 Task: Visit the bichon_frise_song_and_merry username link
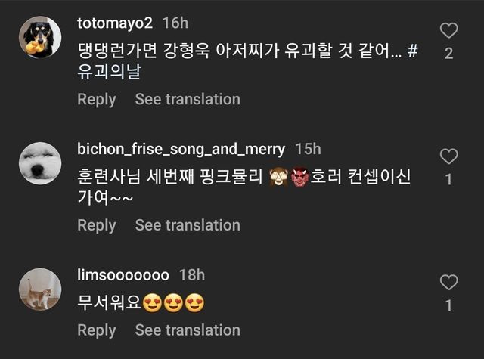pos(181,149)
